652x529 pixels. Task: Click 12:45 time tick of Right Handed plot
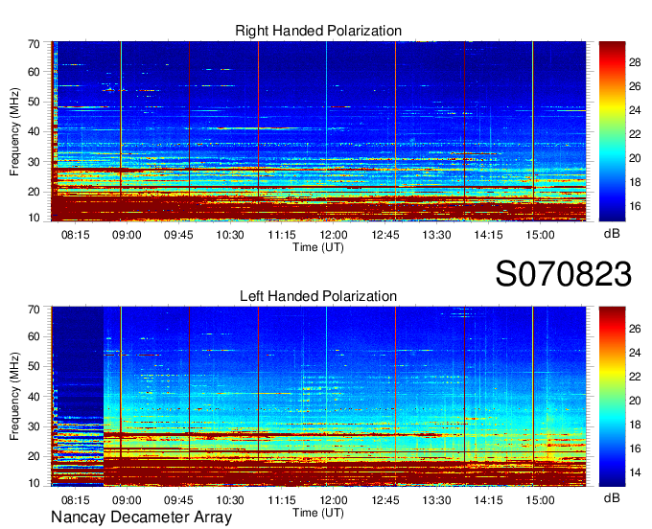click(x=385, y=235)
